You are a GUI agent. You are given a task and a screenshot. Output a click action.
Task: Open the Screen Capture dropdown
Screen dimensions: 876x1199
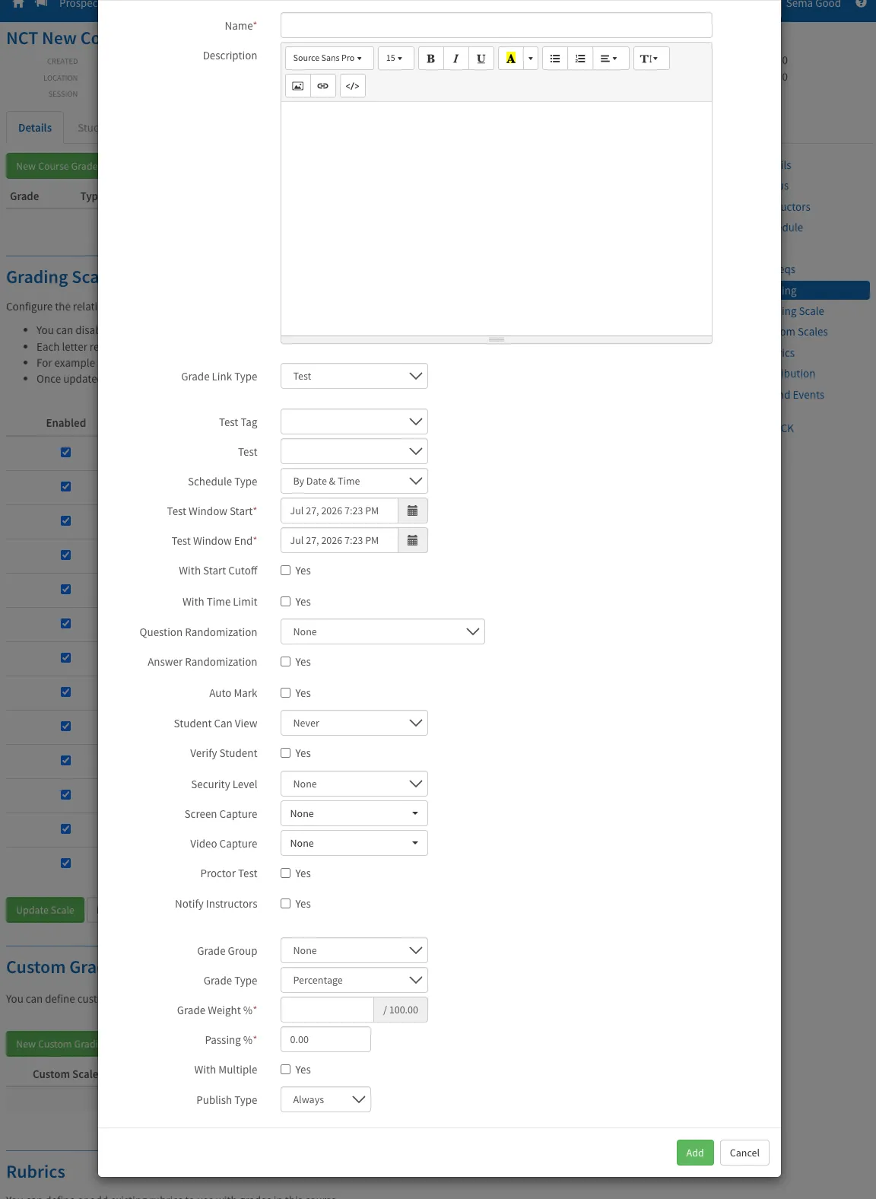[354, 813]
